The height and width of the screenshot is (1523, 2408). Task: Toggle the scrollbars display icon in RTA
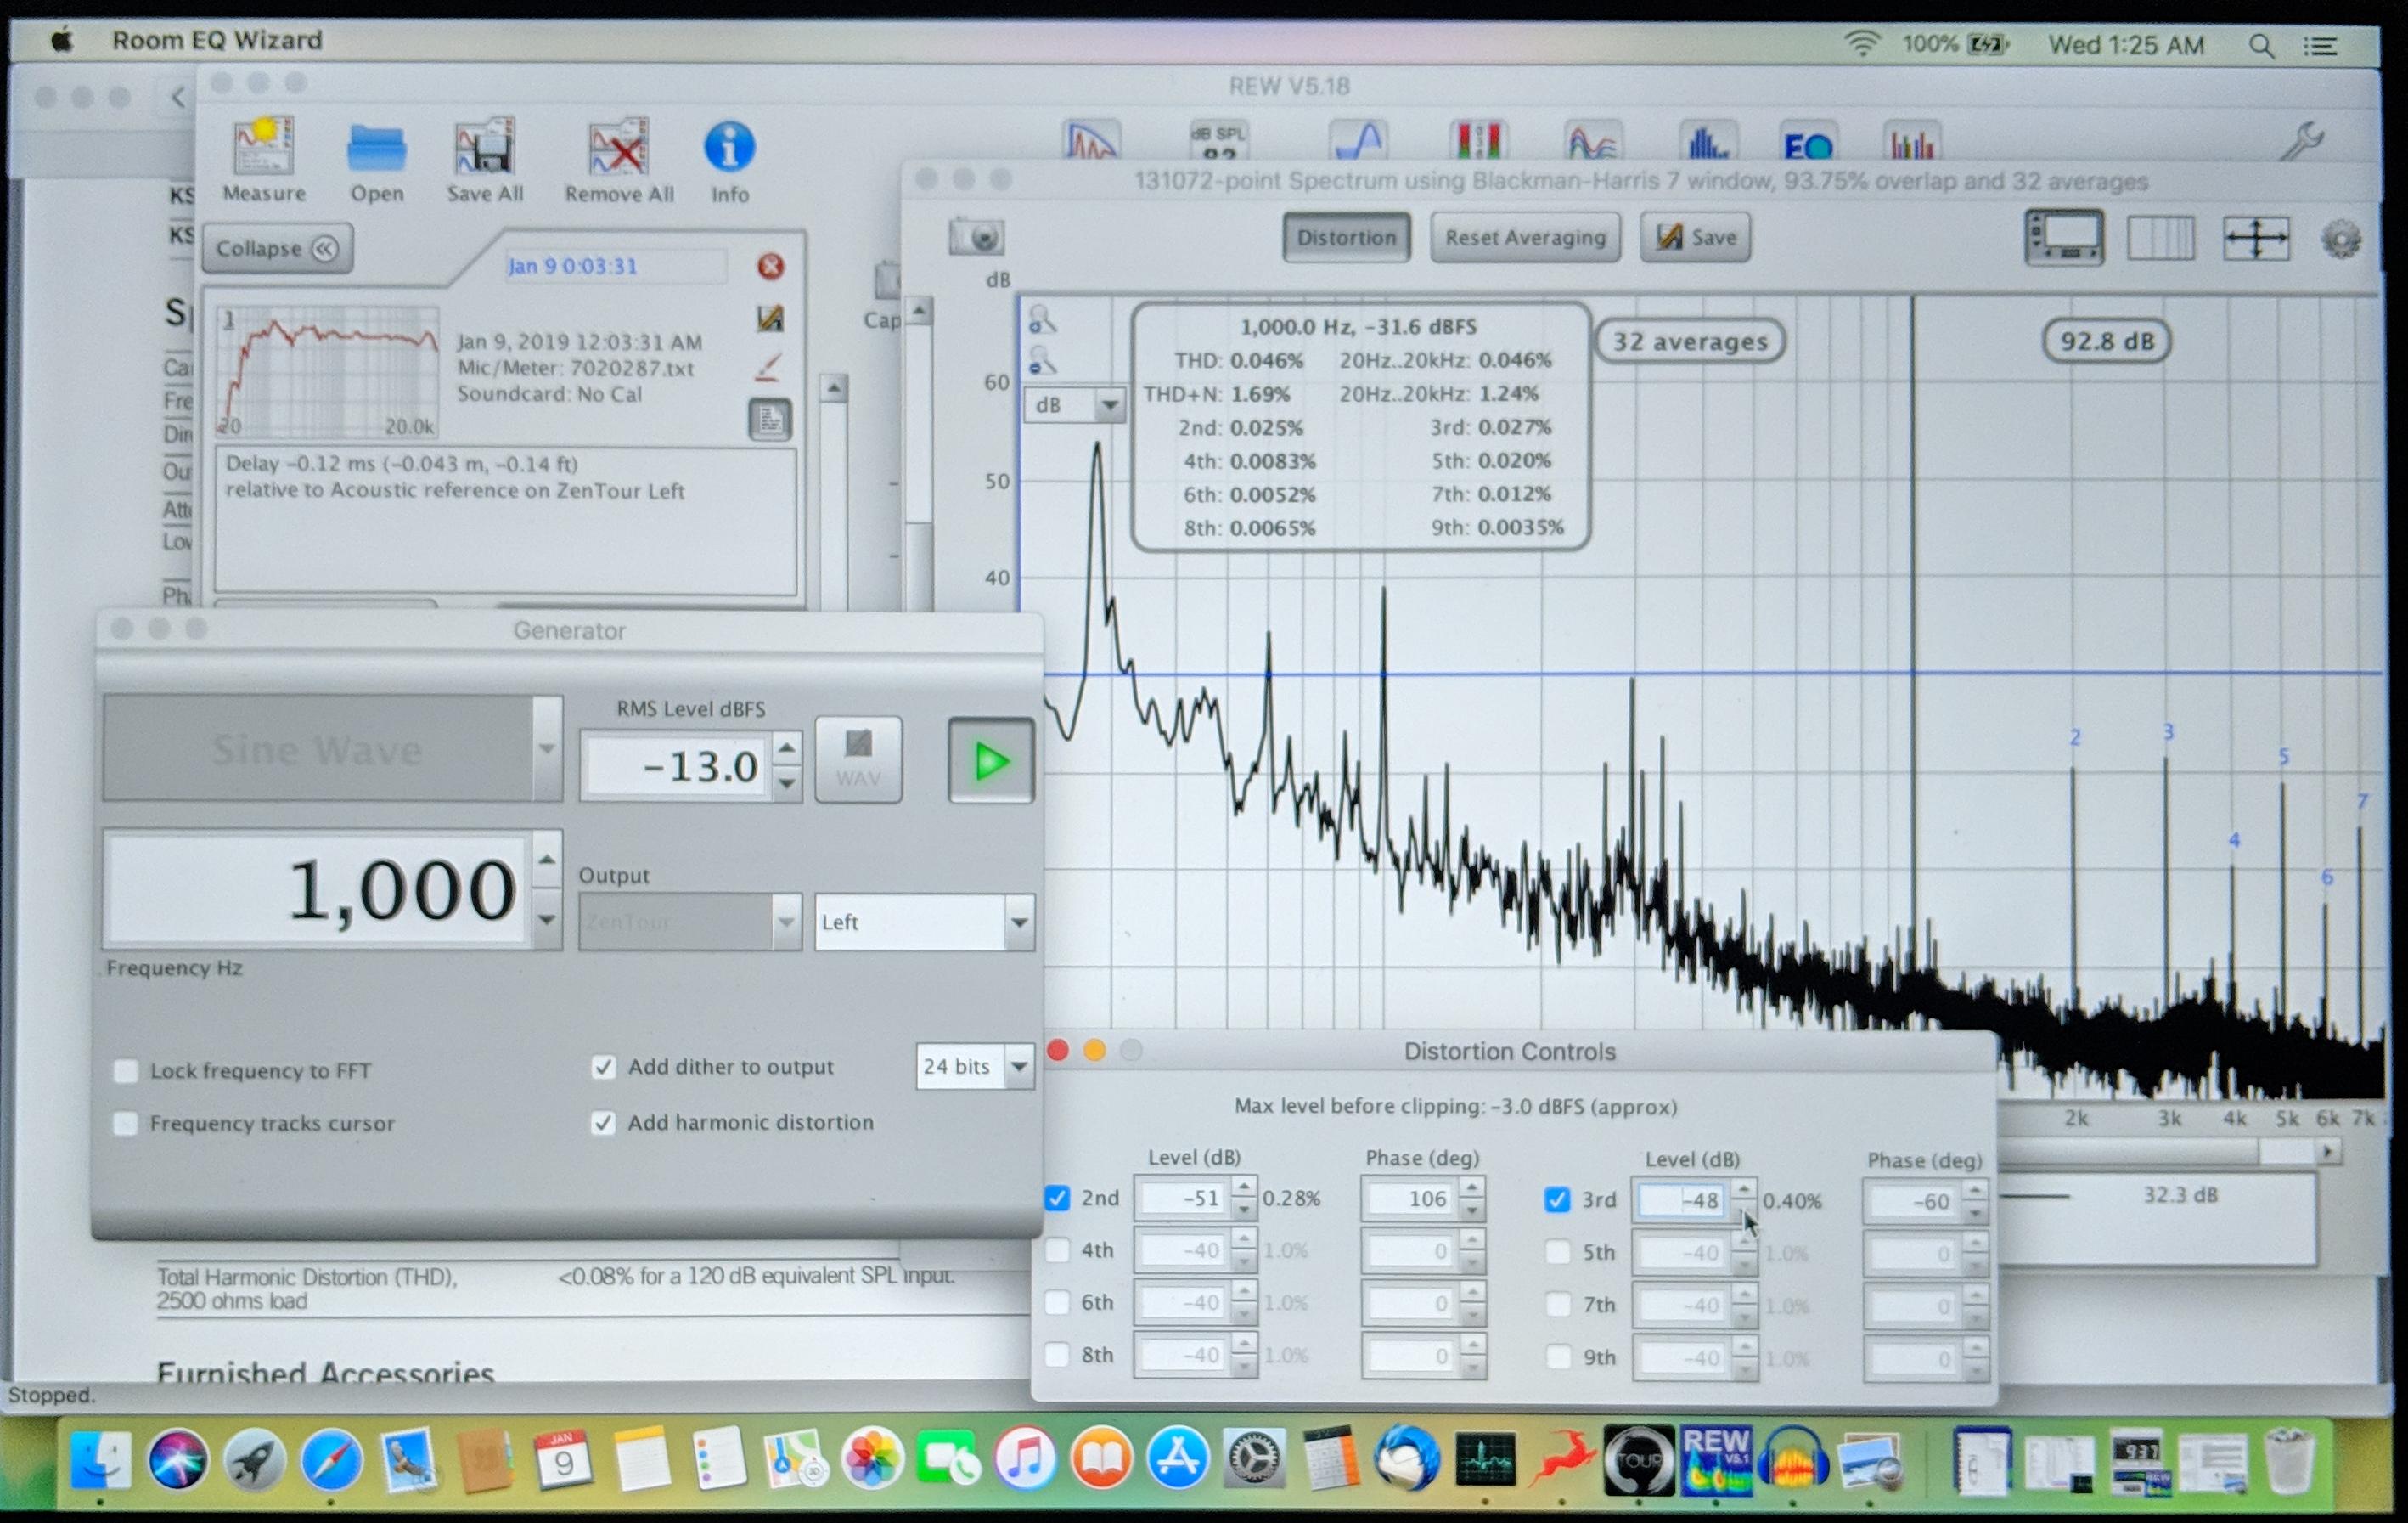pyautogui.click(x=2064, y=238)
